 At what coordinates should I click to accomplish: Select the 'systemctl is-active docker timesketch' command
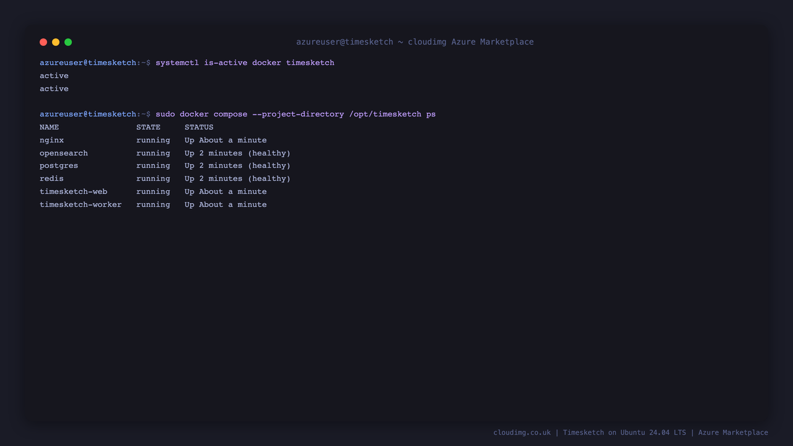245,63
